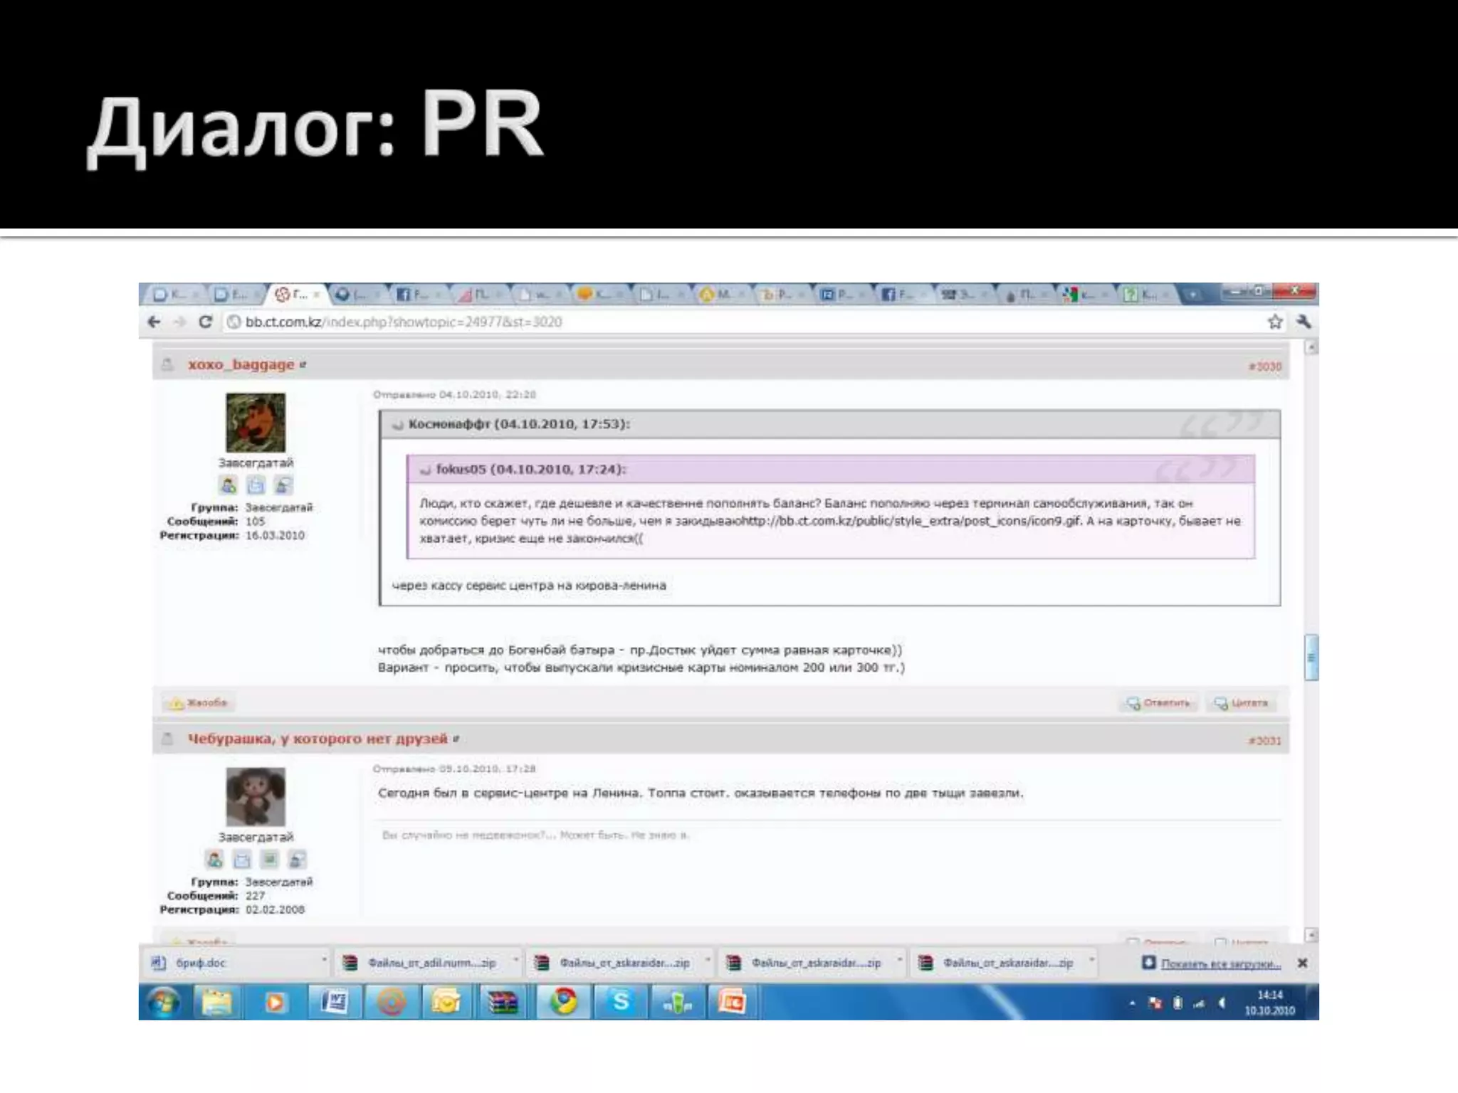This screenshot has height=1093, width=1458.
Task: Click the Skype taskbar icon
Action: pyautogui.click(x=620, y=1002)
